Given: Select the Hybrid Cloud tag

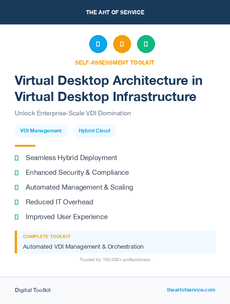Looking at the screenshot, I should tap(94, 131).
